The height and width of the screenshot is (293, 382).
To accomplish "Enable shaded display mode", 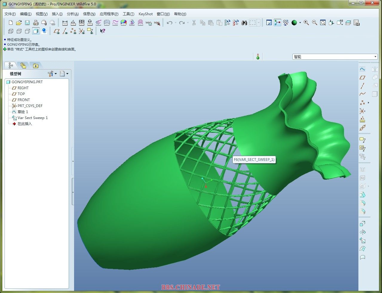I will pyautogui.click(x=36, y=31).
